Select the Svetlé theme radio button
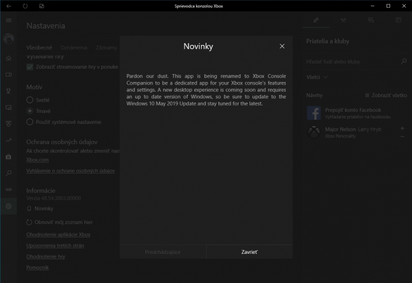The width and height of the screenshot is (412, 283). pos(30,100)
